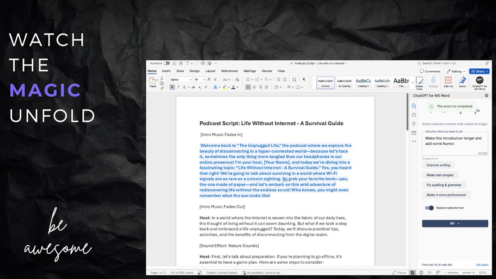This screenshot has height=279, width=496.
Task: Copy the selected text
Action: point(162,83)
